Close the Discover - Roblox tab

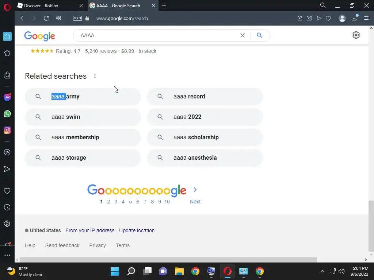click(81, 6)
